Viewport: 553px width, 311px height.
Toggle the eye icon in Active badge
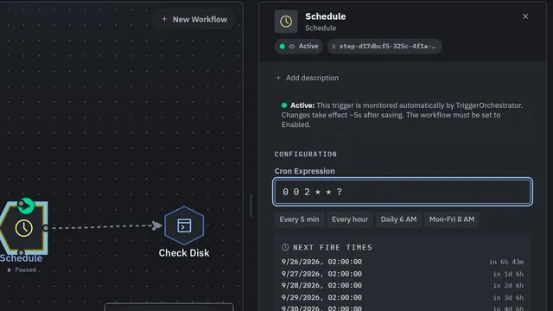(292, 47)
